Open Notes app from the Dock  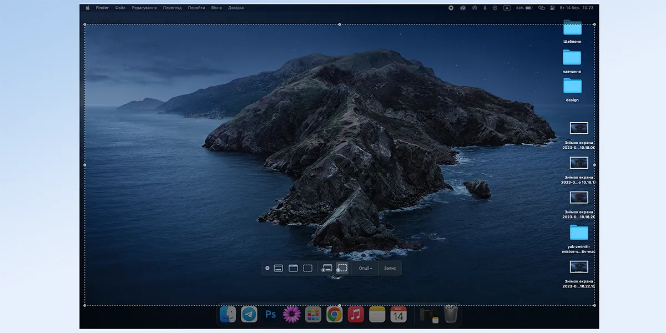point(377,315)
